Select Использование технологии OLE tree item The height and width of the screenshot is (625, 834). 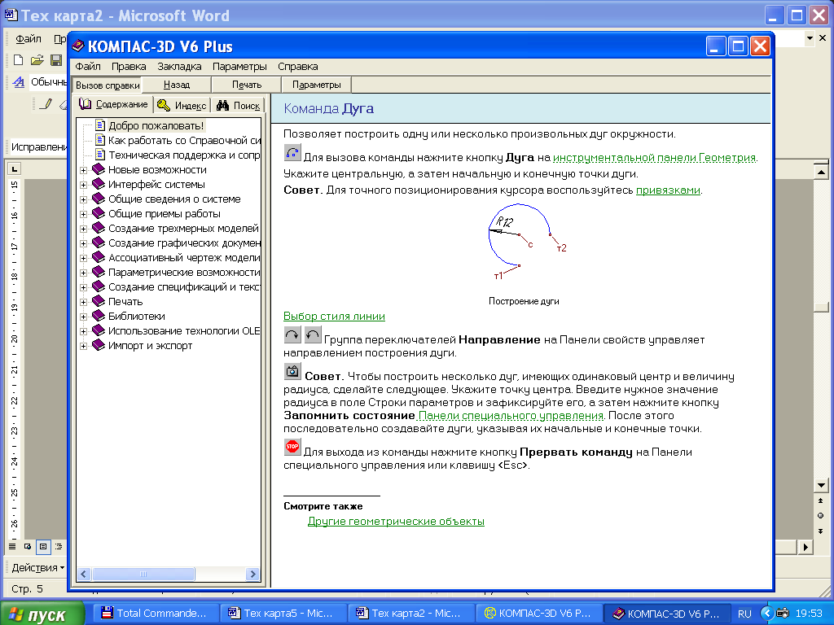coord(184,330)
